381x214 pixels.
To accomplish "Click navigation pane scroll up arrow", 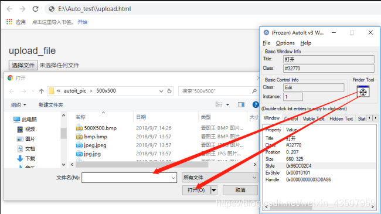I will pos(64,116).
